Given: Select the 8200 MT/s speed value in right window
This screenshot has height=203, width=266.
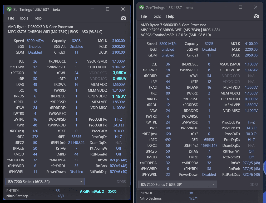Looking at the screenshot, I should pyautogui.click(x=168, y=44).
